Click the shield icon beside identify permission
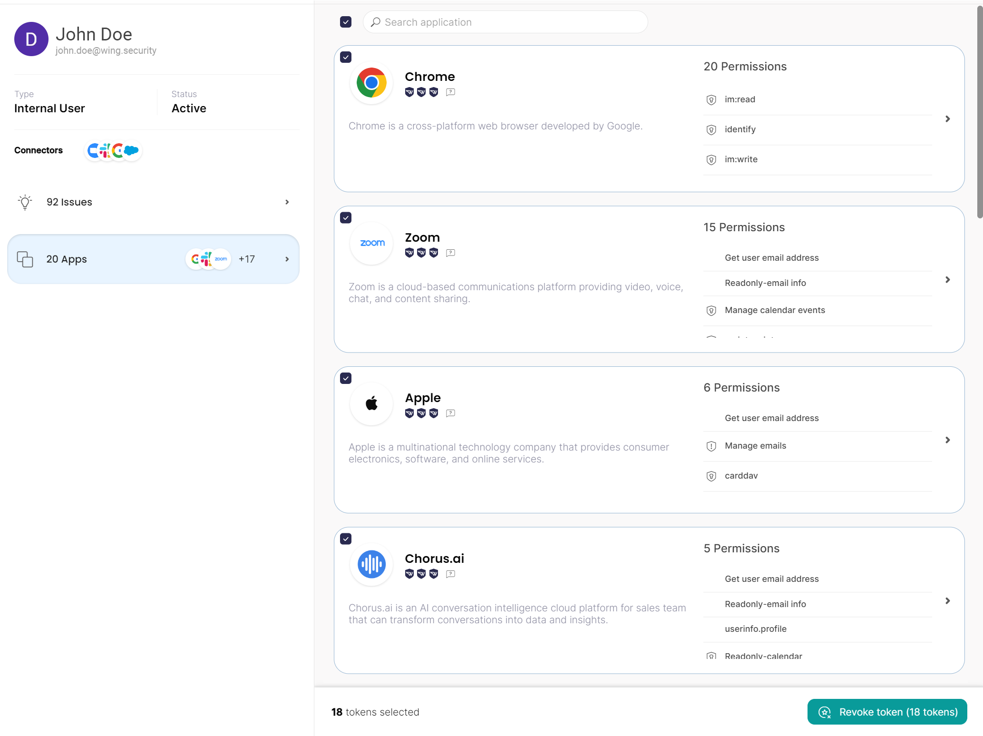Screen dimensions: 983x736 [x=711, y=130]
